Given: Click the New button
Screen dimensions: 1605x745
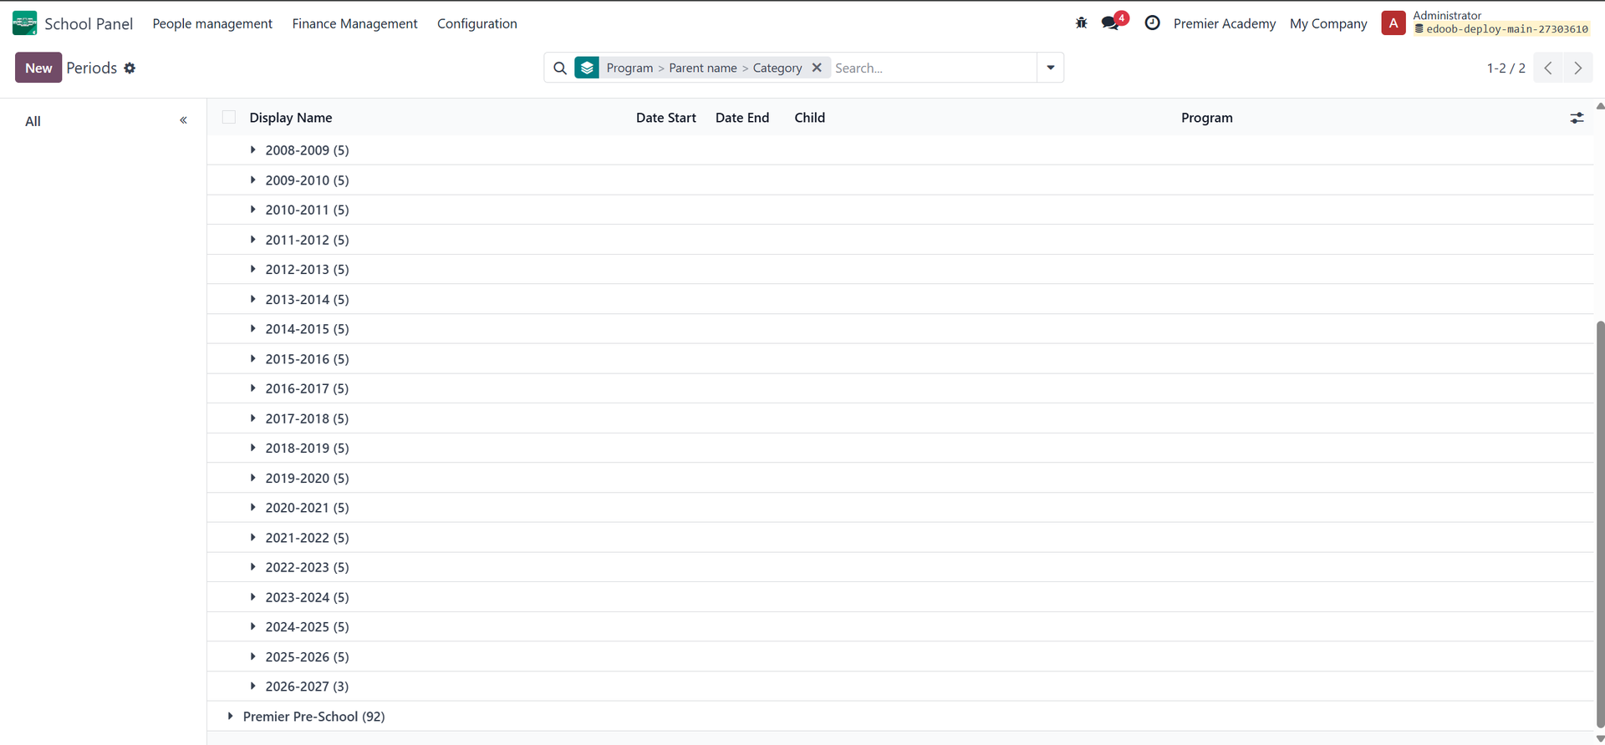Looking at the screenshot, I should (38, 68).
